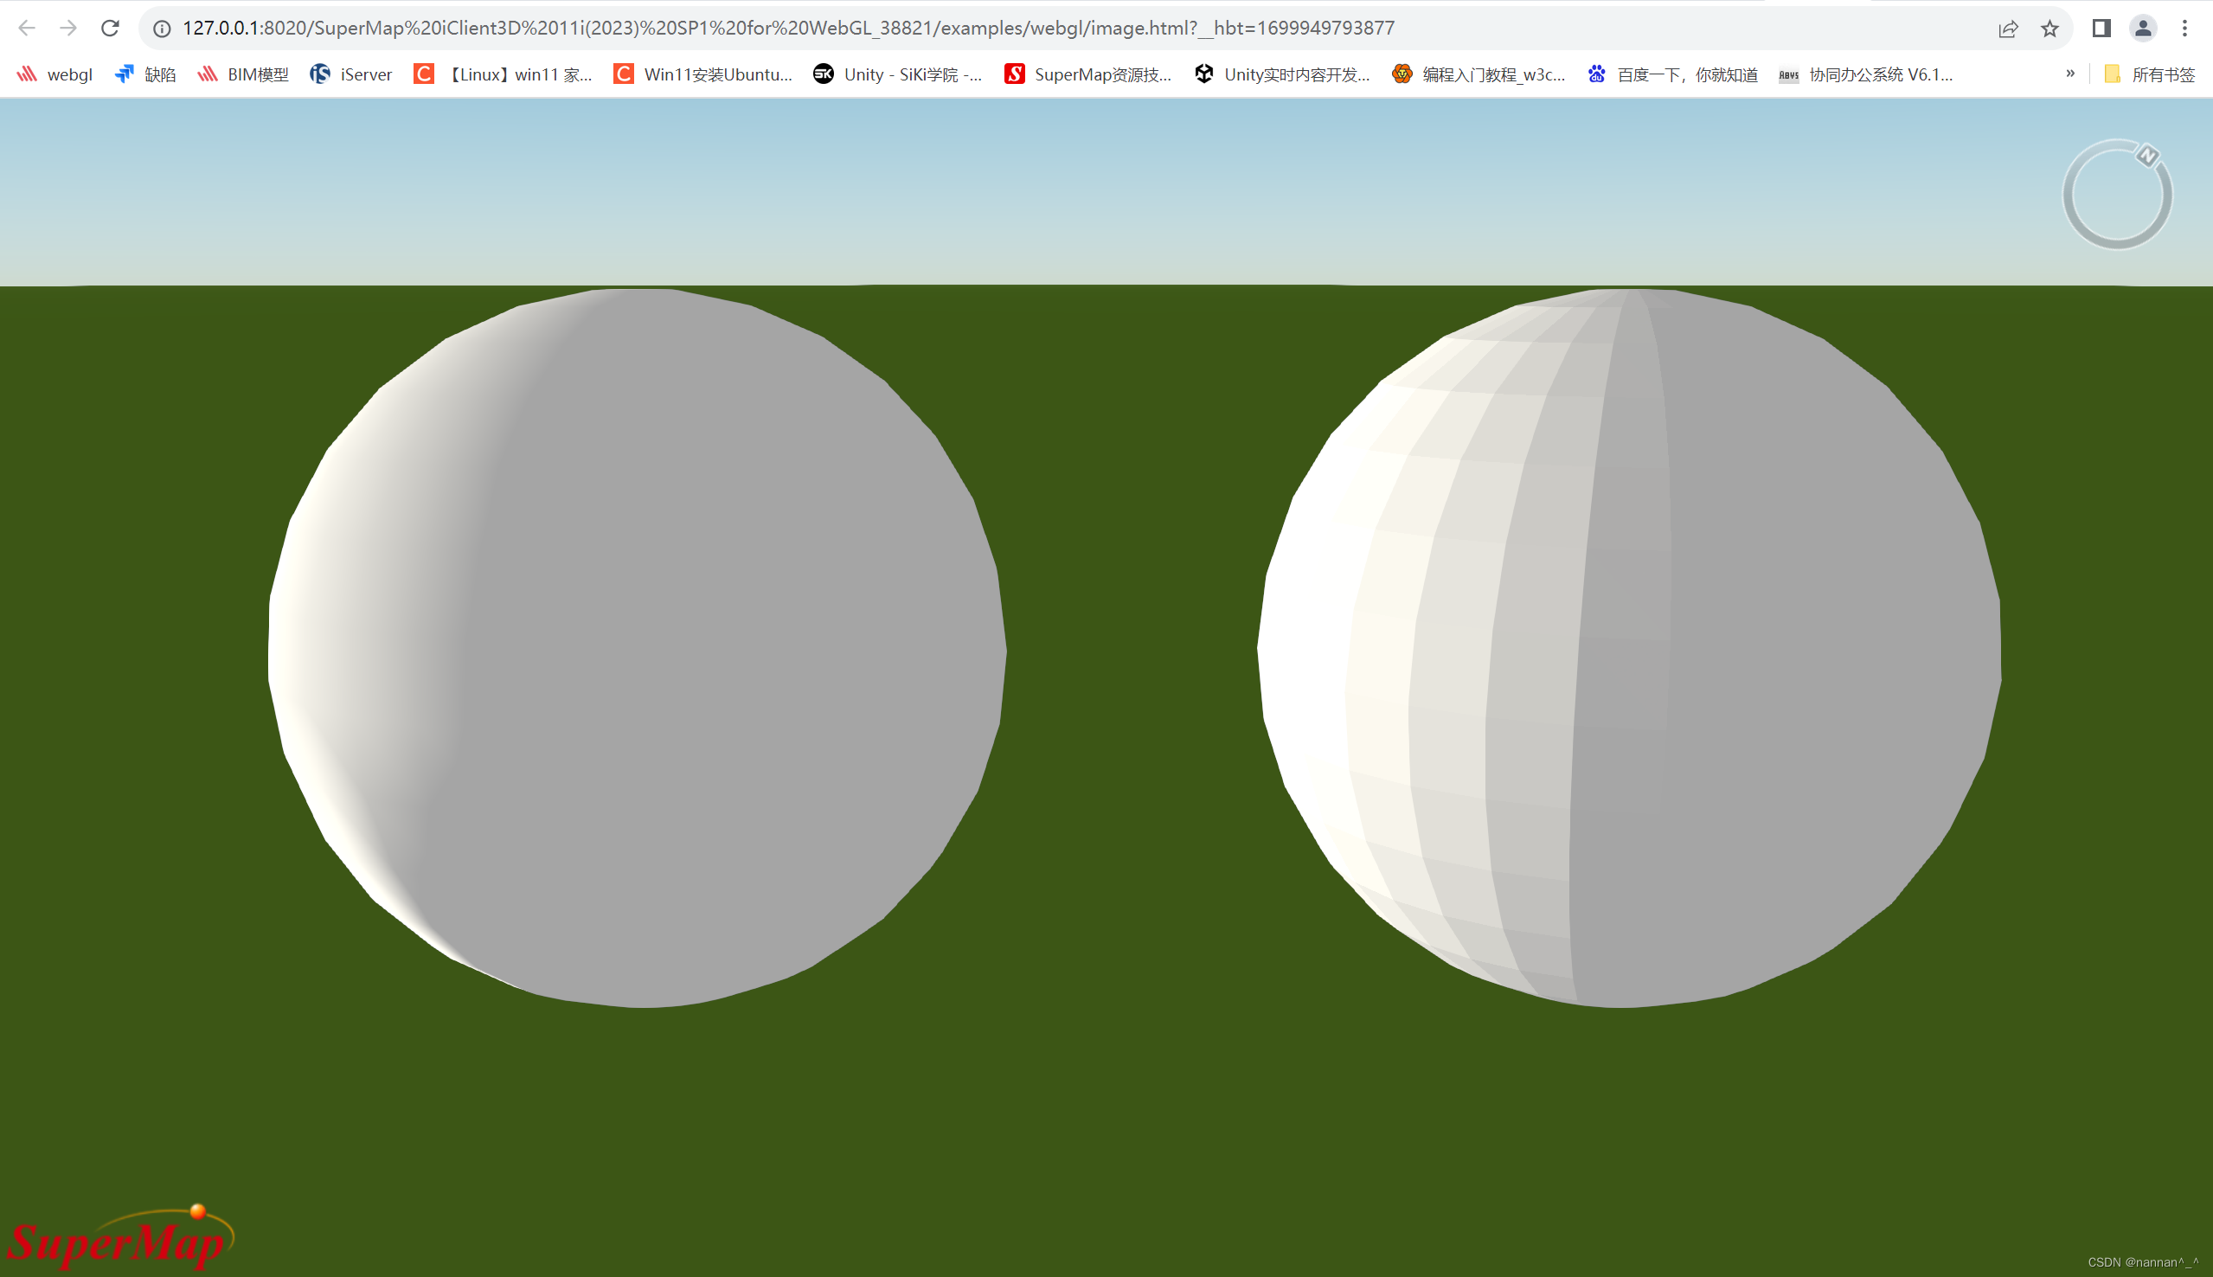View site information icon in address bar
Screen dimensions: 2213x1277
click(x=161, y=28)
